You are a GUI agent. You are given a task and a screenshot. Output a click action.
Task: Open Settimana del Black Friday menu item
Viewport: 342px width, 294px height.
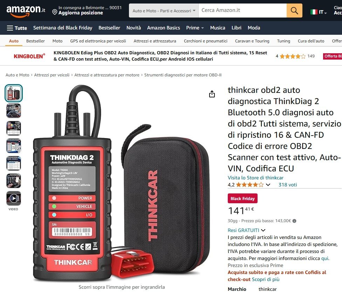click(x=63, y=28)
